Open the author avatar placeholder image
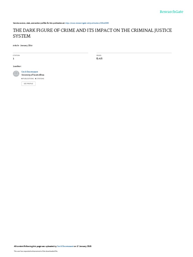The height and width of the screenshot is (257, 193). (x=16, y=74)
